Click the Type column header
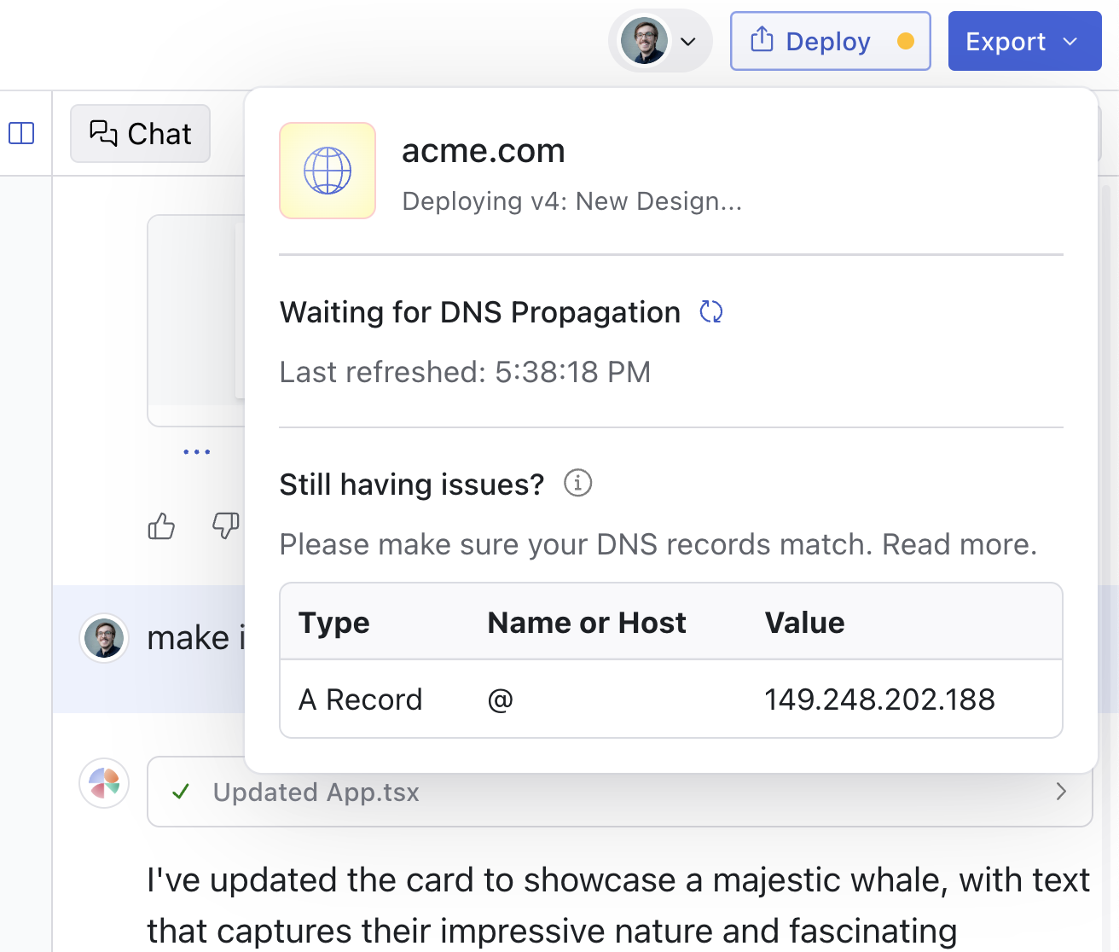 [x=334, y=623]
